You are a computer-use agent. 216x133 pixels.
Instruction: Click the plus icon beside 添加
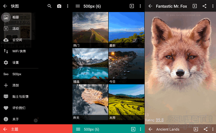click(x=6, y=85)
